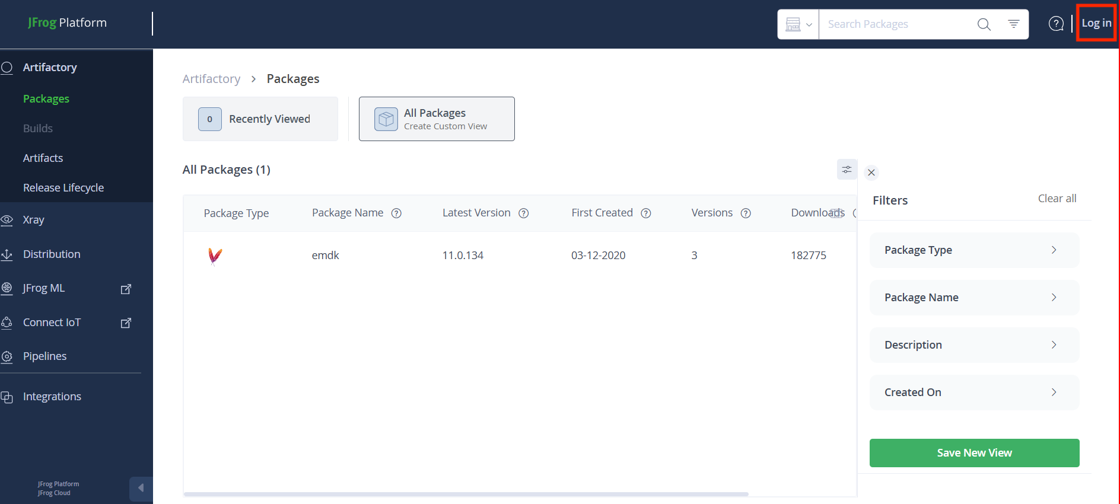Image resolution: width=1120 pixels, height=504 pixels.
Task: Open Builds in the sidebar
Action: pyautogui.click(x=38, y=129)
